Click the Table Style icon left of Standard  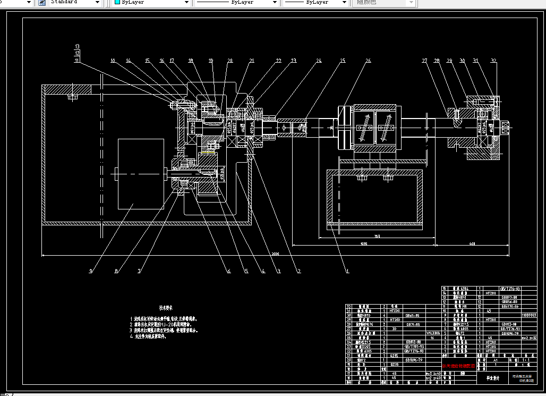point(42,3)
